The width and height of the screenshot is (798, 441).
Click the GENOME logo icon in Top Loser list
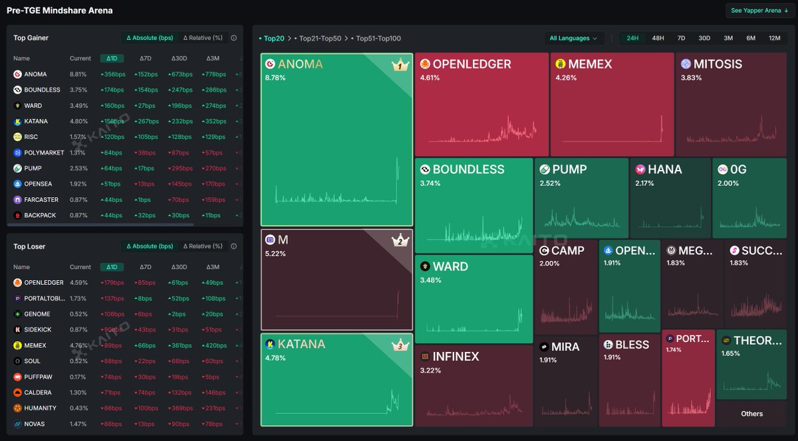tap(17, 314)
